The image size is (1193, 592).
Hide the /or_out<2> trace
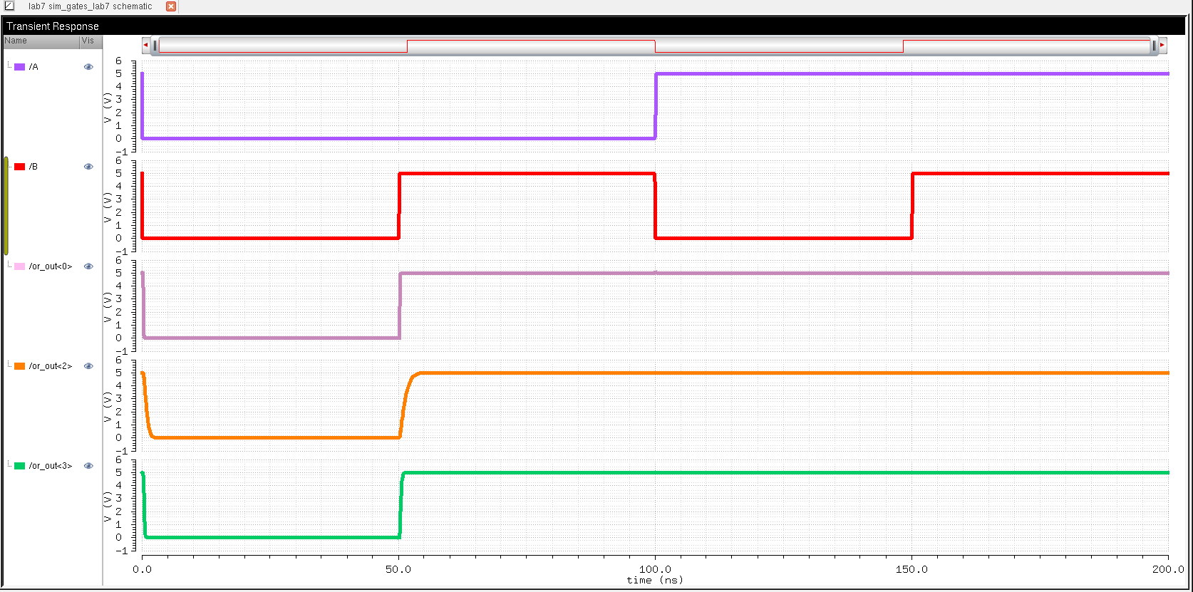tap(88, 366)
